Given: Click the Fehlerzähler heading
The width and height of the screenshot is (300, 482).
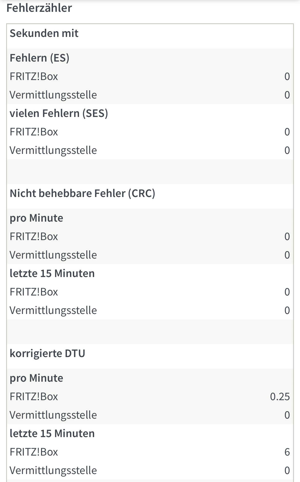Looking at the screenshot, I should [39, 8].
